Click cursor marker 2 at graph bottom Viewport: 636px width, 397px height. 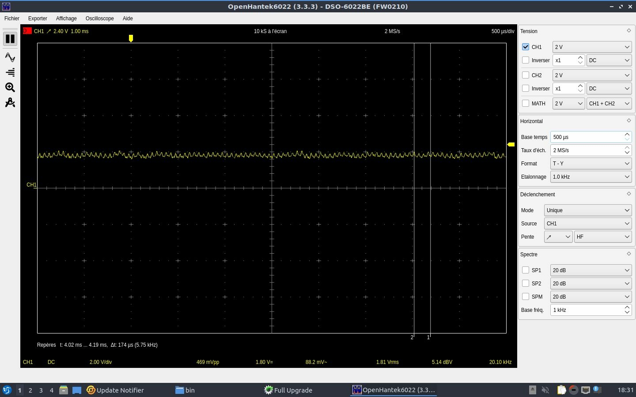tap(412, 337)
